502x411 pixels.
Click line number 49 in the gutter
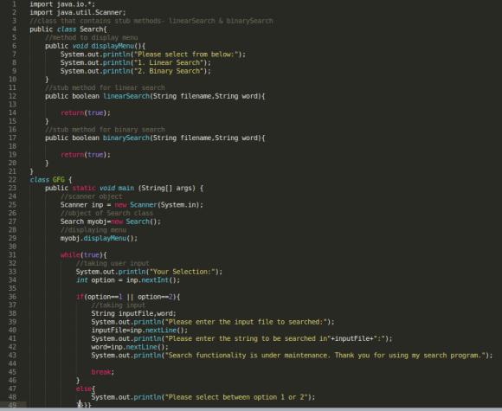tap(12, 405)
